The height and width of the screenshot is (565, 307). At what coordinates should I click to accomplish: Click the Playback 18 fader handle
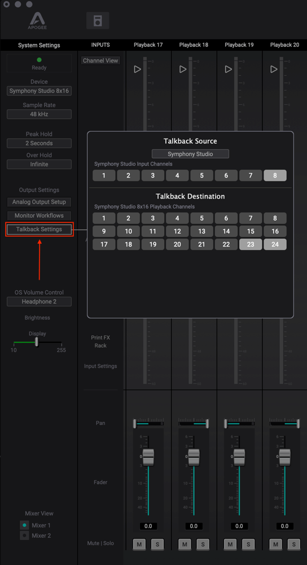(194, 457)
